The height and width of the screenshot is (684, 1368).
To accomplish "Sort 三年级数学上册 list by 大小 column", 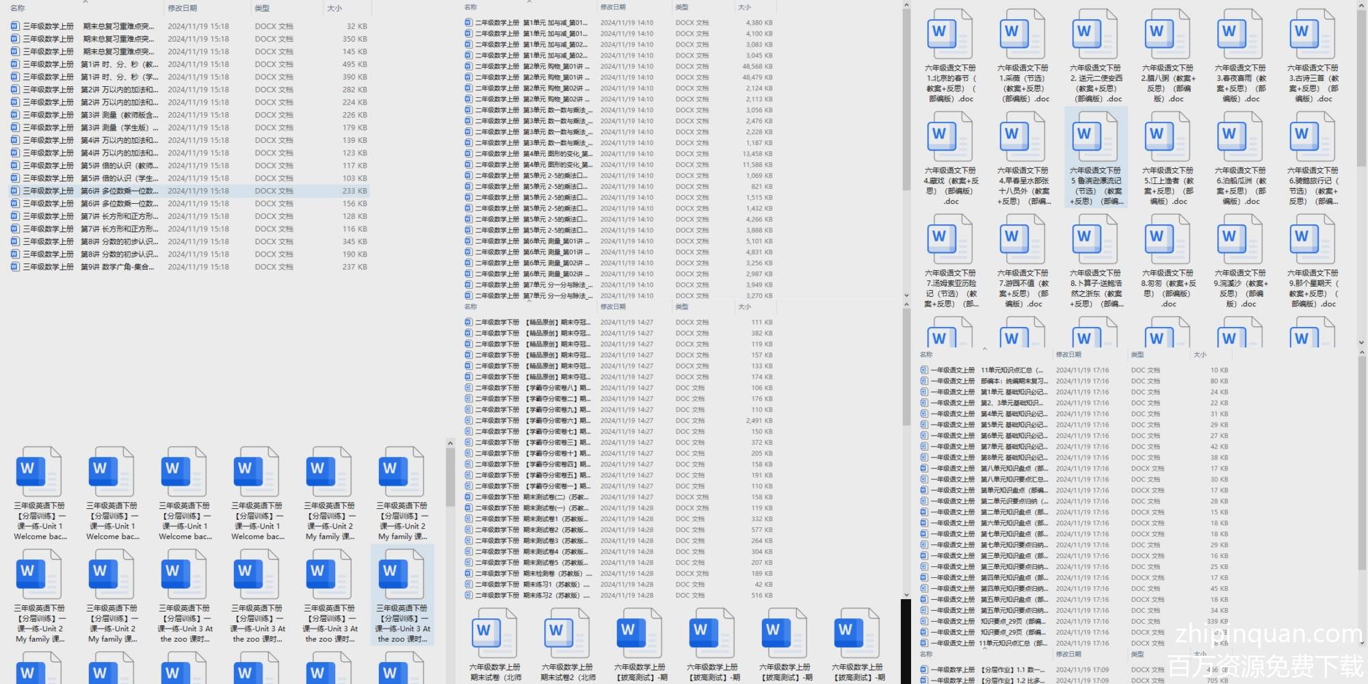I will [x=334, y=8].
